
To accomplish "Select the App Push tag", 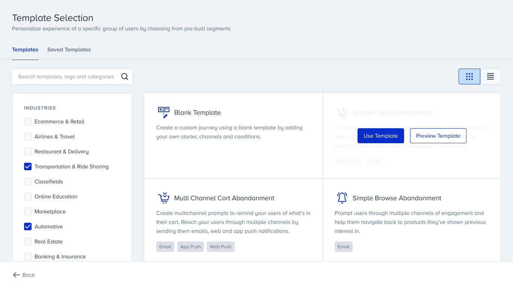I will pyautogui.click(x=190, y=247).
